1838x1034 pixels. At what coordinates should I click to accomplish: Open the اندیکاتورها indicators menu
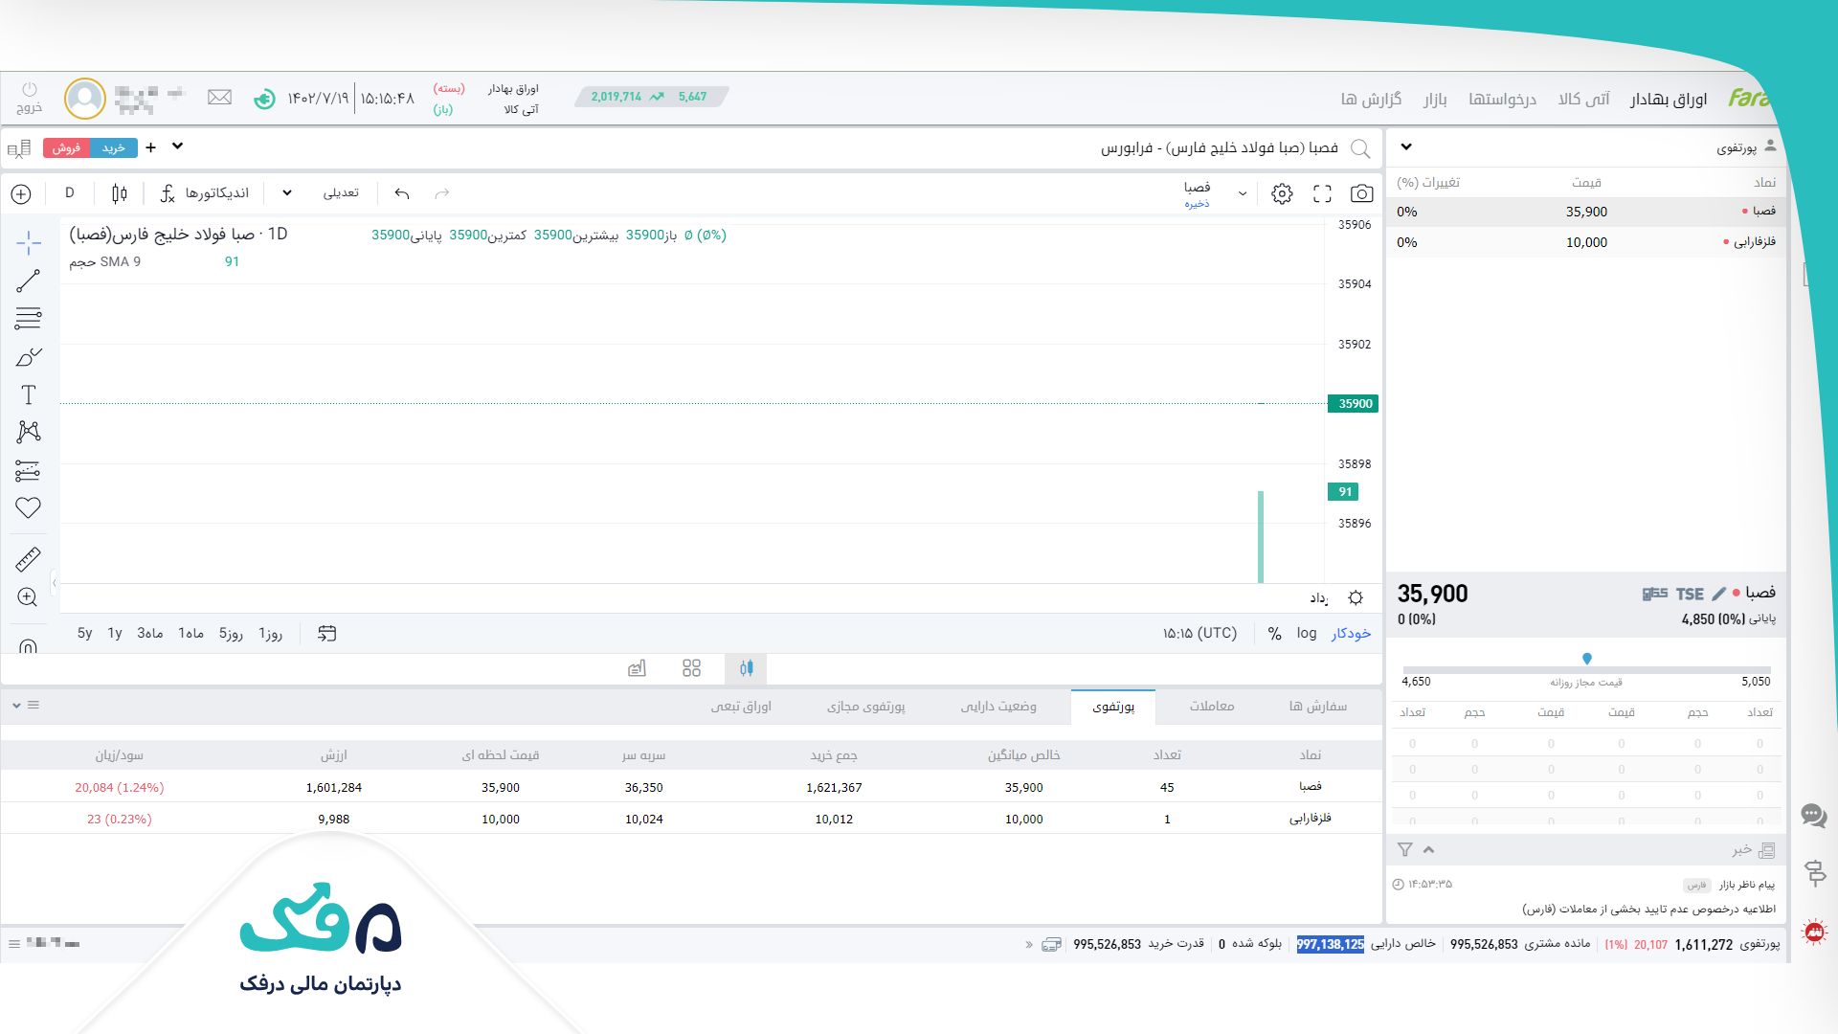coord(204,193)
